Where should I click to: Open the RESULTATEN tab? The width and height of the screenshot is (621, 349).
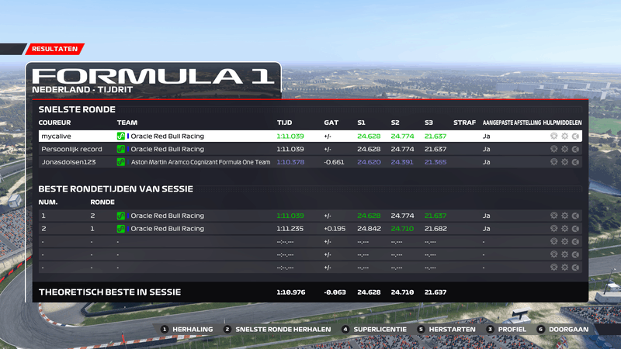[x=54, y=49]
